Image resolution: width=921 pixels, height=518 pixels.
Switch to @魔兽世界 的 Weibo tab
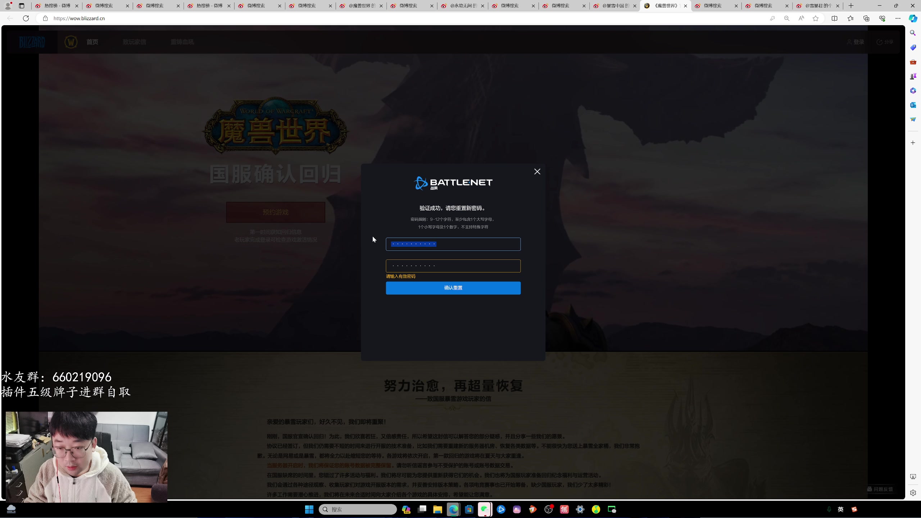(x=361, y=6)
